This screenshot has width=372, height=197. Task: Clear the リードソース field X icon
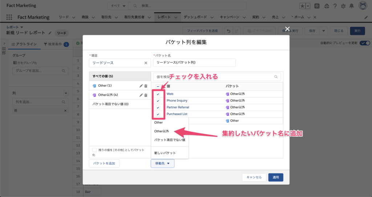coord(146,63)
